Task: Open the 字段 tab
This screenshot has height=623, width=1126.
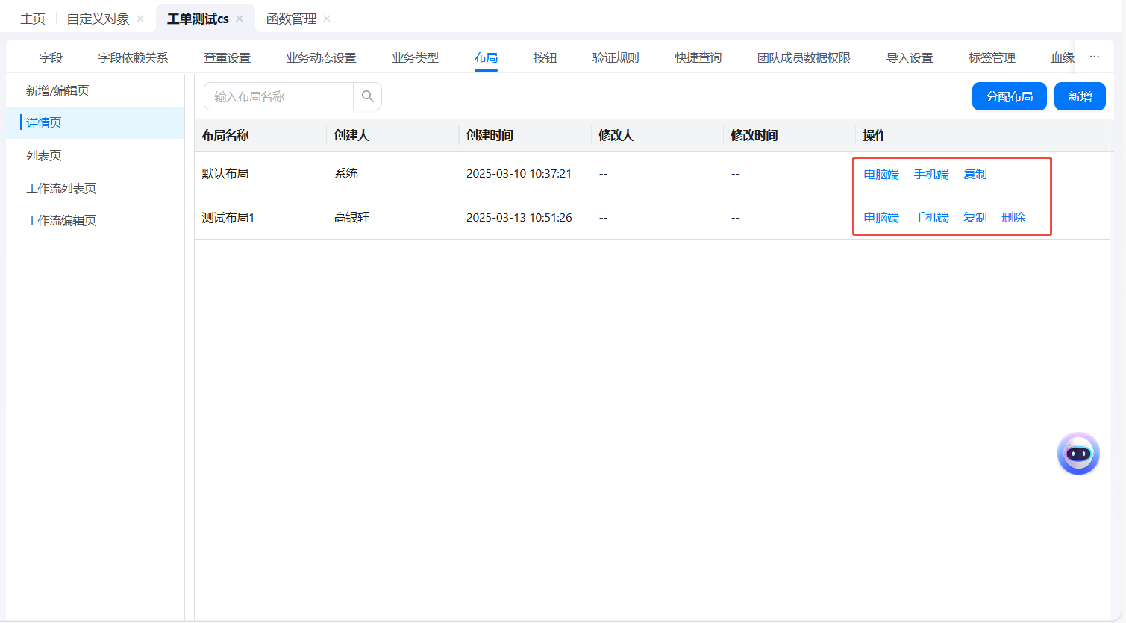Action: click(x=51, y=57)
